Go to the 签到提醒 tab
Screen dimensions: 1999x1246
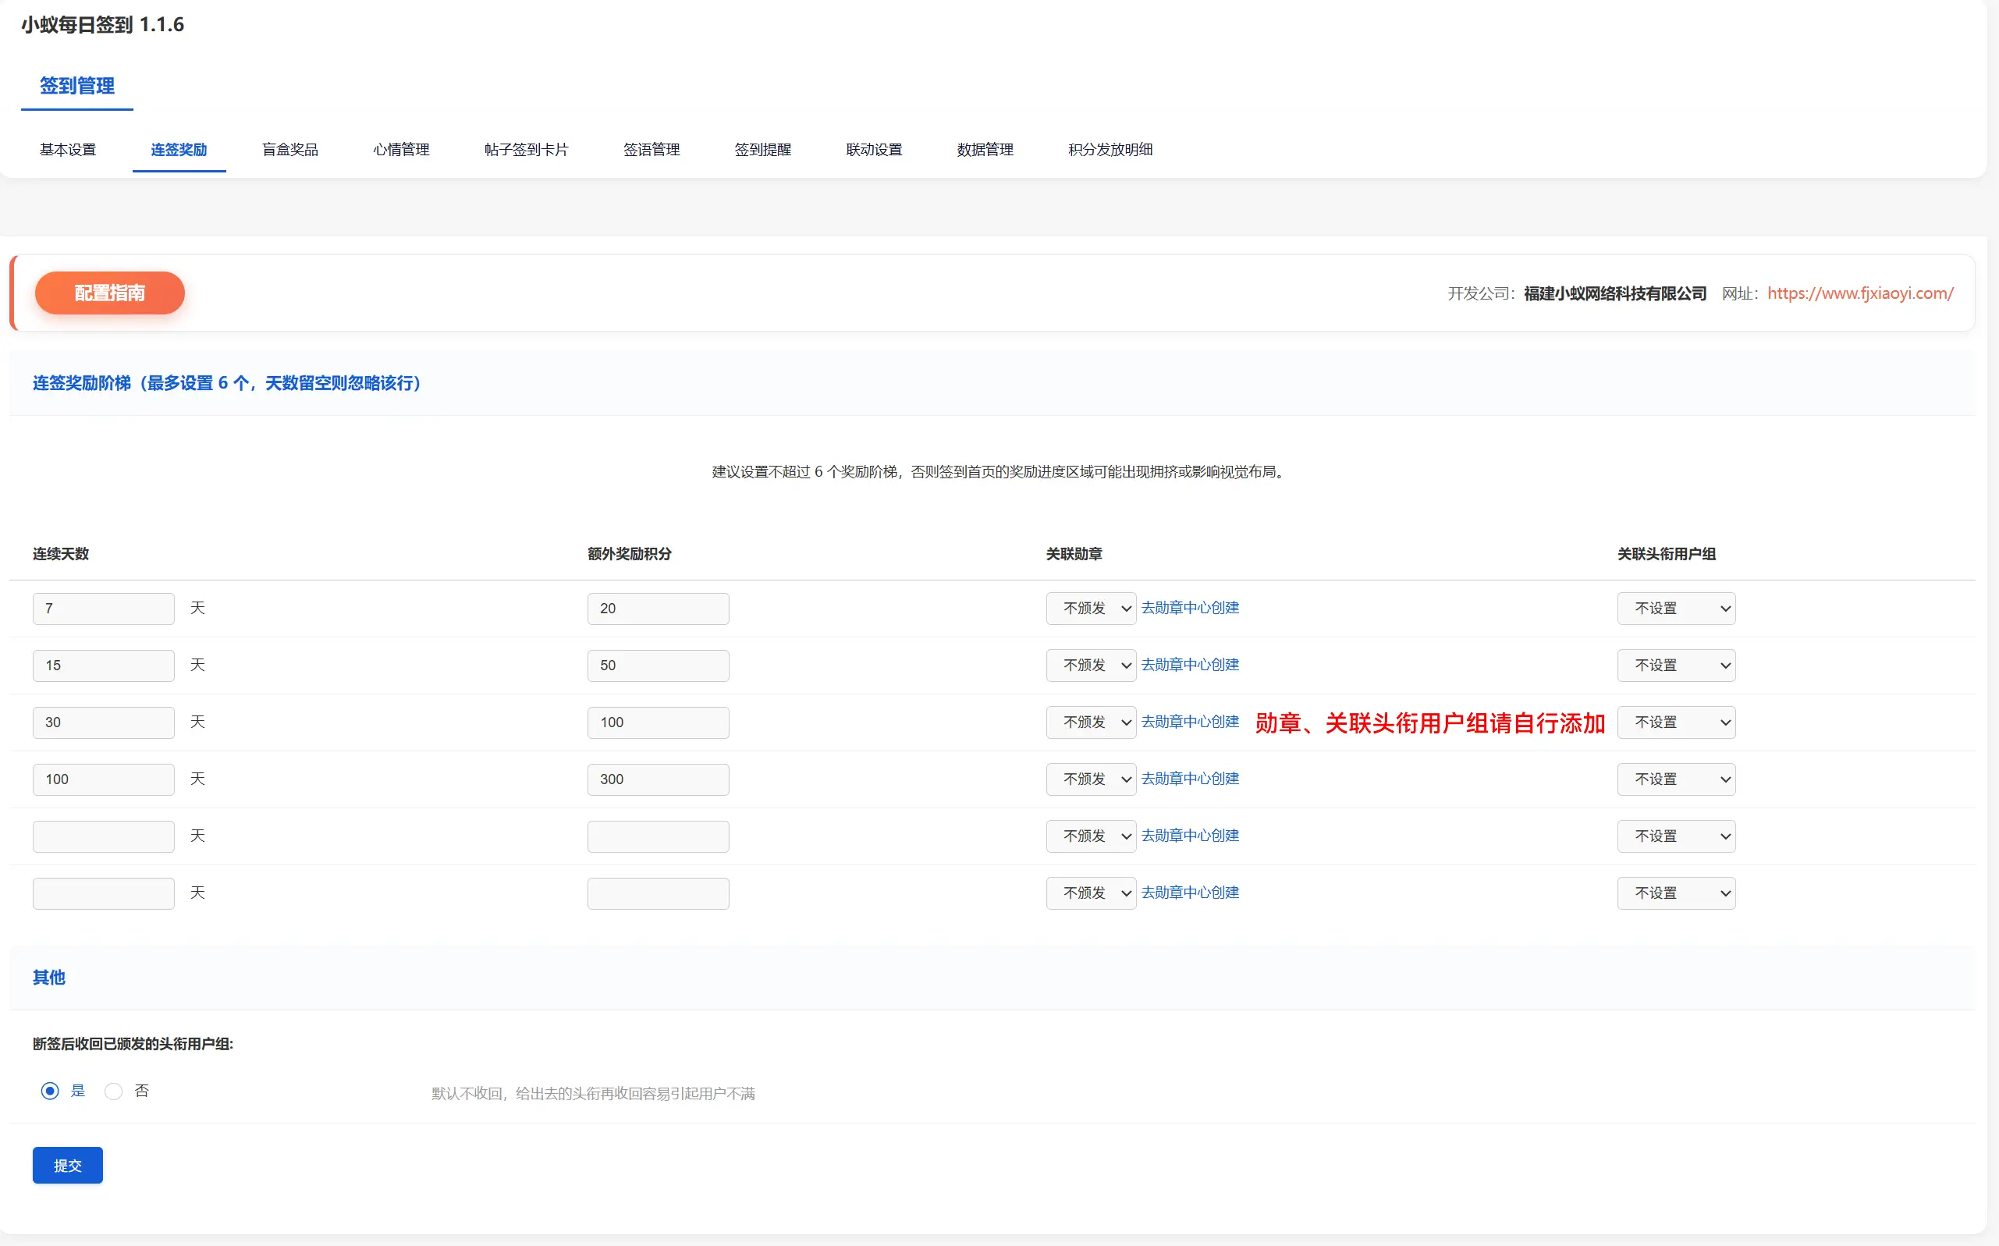[x=763, y=149]
